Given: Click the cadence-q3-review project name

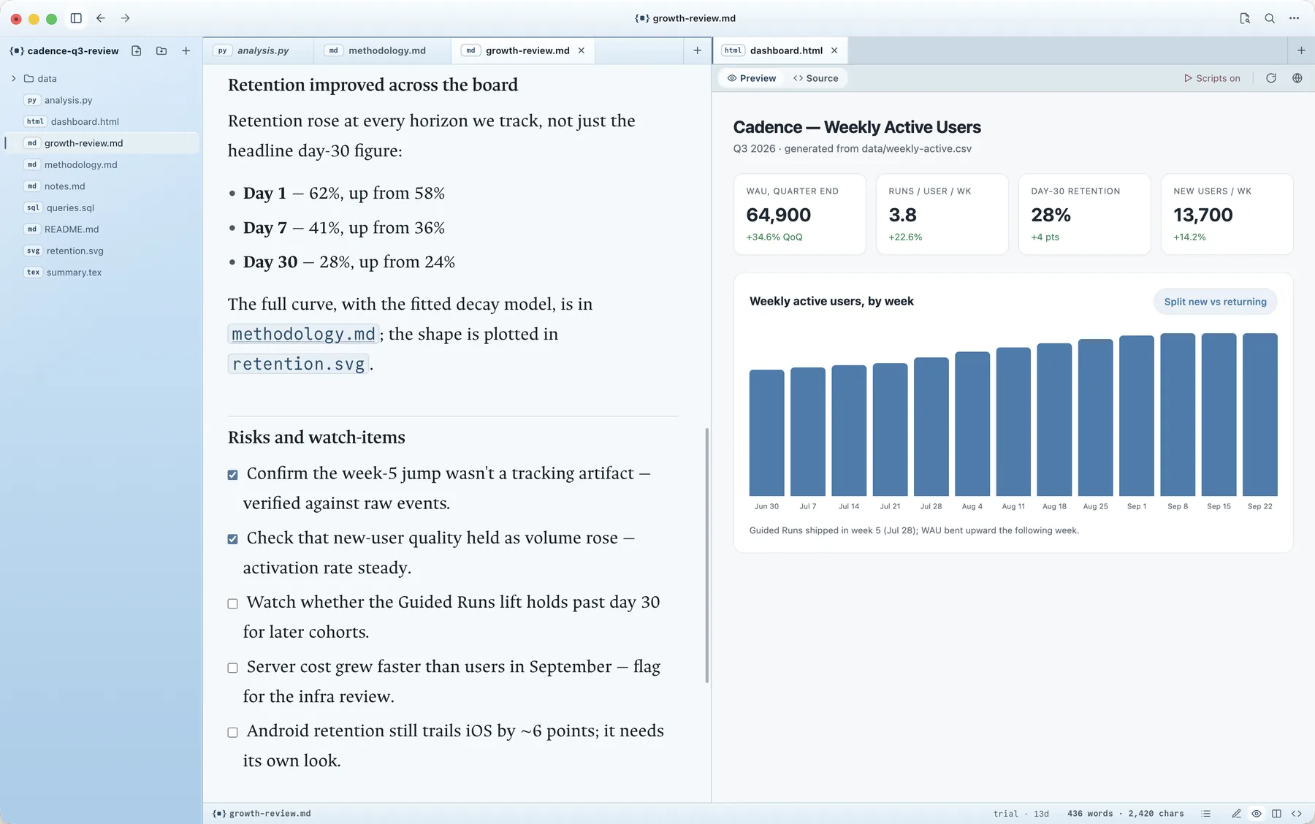Looking at the screenshot, I should tap(73, 50).
